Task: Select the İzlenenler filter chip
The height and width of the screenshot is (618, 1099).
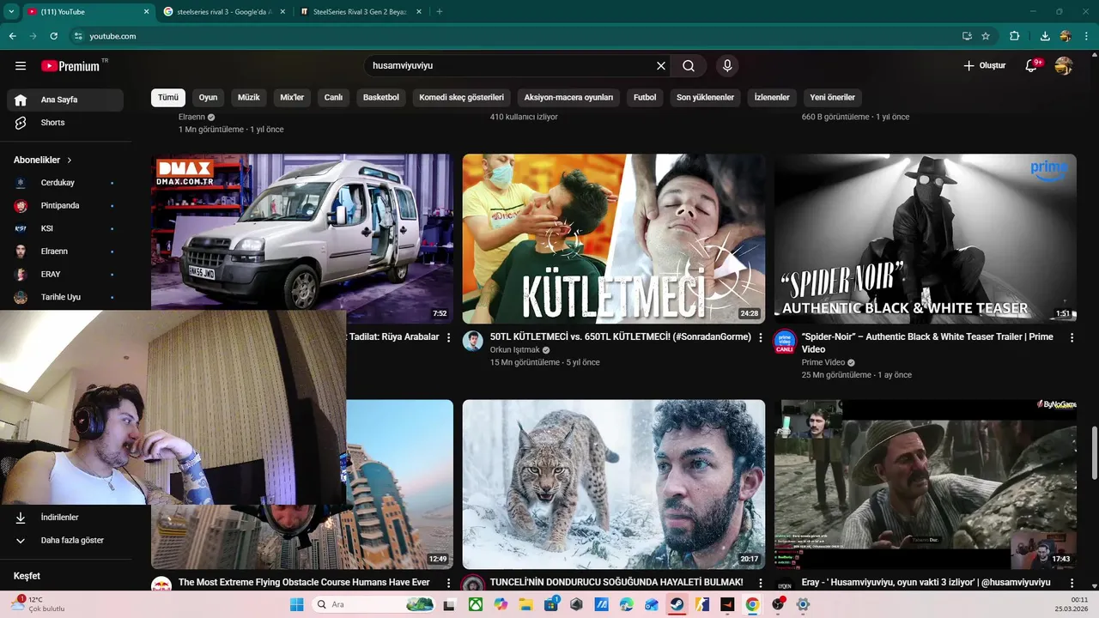Action: click(772, 98)
